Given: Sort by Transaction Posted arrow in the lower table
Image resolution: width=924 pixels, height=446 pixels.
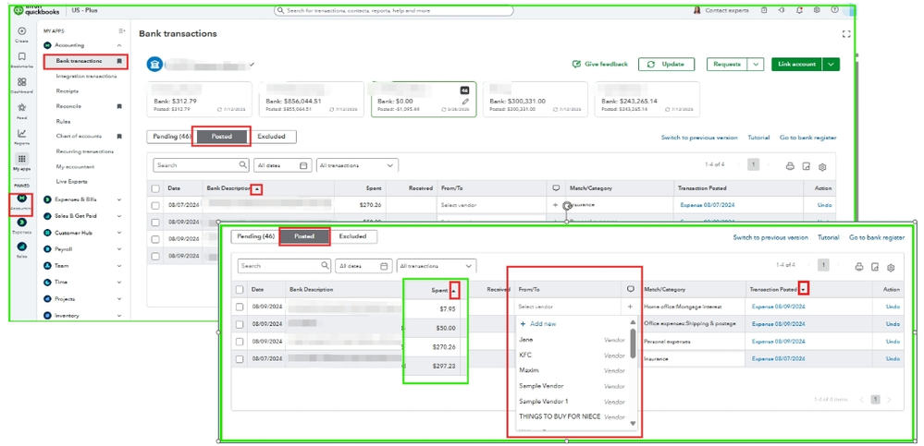Looking at the screenshot, I should pos(803,290).
